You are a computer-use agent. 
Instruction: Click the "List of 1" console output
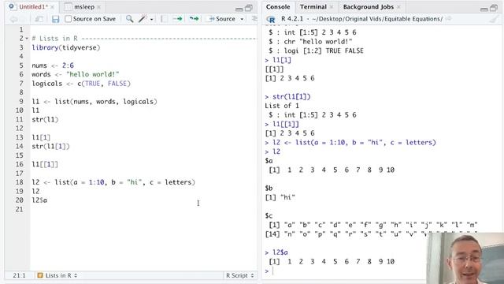282,106
